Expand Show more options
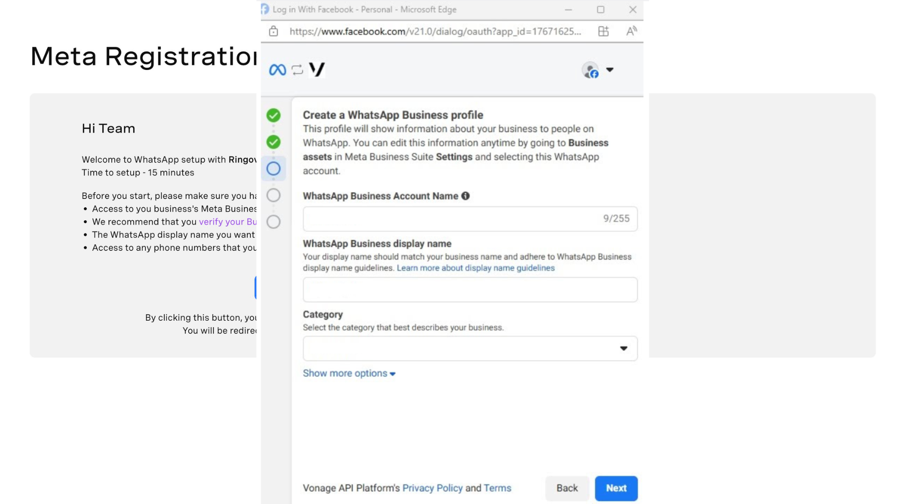897x504 pixels. [x=349, y=373]
